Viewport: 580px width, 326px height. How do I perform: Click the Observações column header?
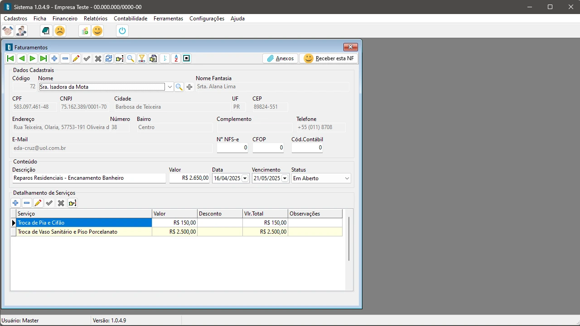pyautogui.click(x=315, y=214)
